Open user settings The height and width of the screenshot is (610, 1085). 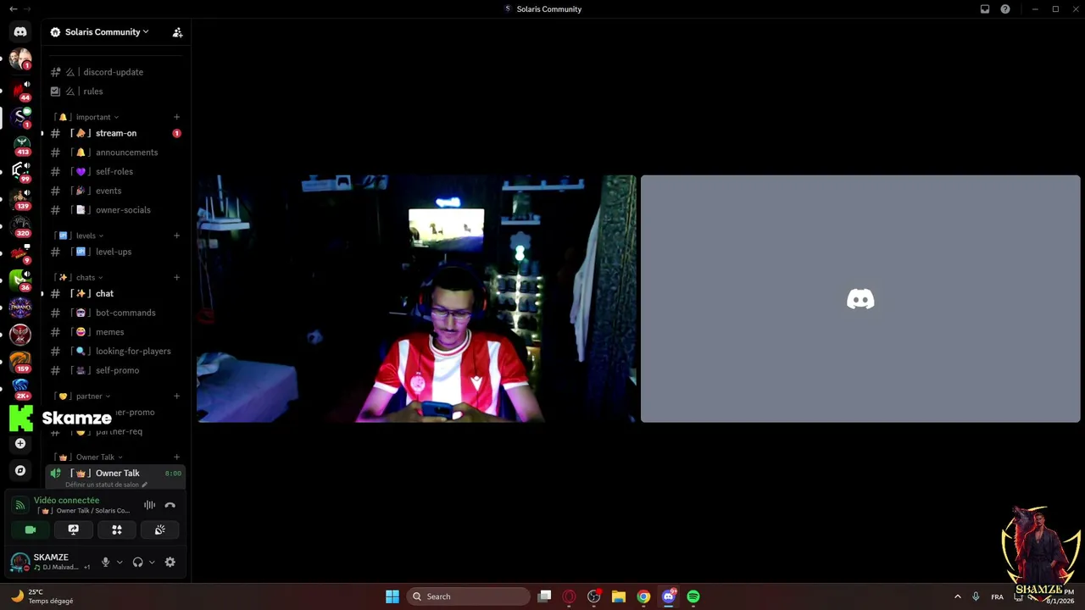(x=170, y=562)
